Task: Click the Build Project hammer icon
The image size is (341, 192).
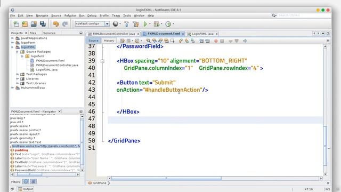Action: [127, 24]
